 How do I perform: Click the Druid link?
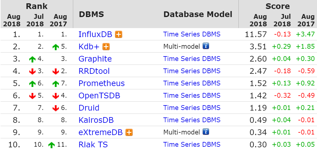89,108
